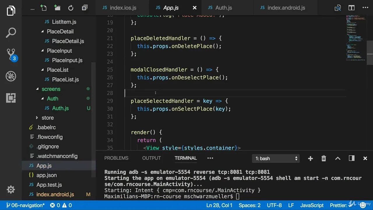
Task: Open .watchmanconfig file in explorer
Action: (57, 156)
